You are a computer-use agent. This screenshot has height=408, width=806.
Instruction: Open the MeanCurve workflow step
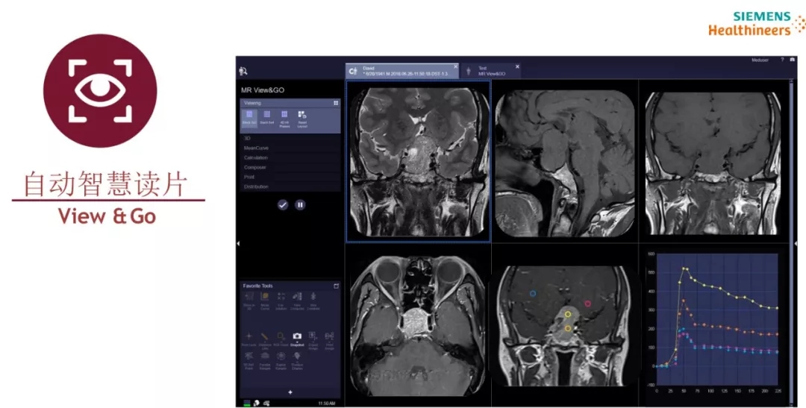point(290,148)
